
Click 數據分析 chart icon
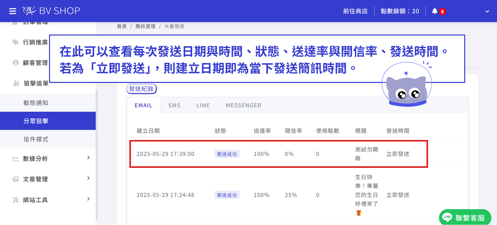point(16,159)
